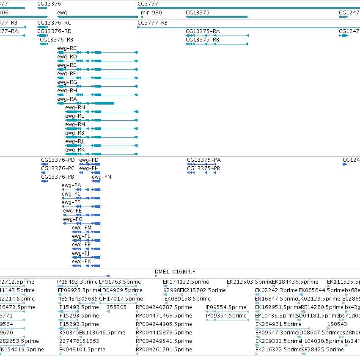Click the mir-980 gene label

pos(151,13)
